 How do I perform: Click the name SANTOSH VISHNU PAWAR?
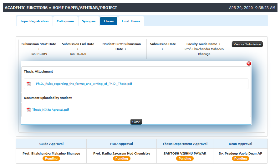185,153
